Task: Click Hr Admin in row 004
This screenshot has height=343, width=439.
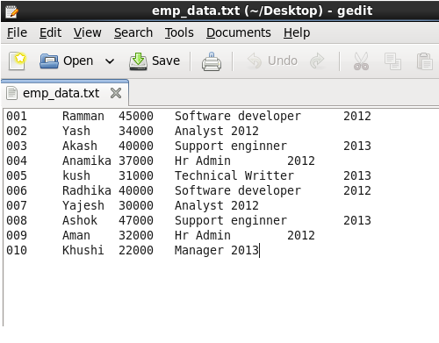Action: tap(203, 161)
